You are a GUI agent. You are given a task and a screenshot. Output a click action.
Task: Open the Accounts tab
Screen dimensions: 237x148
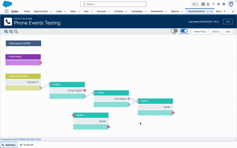pyautogui.click(x=101, y=11)
